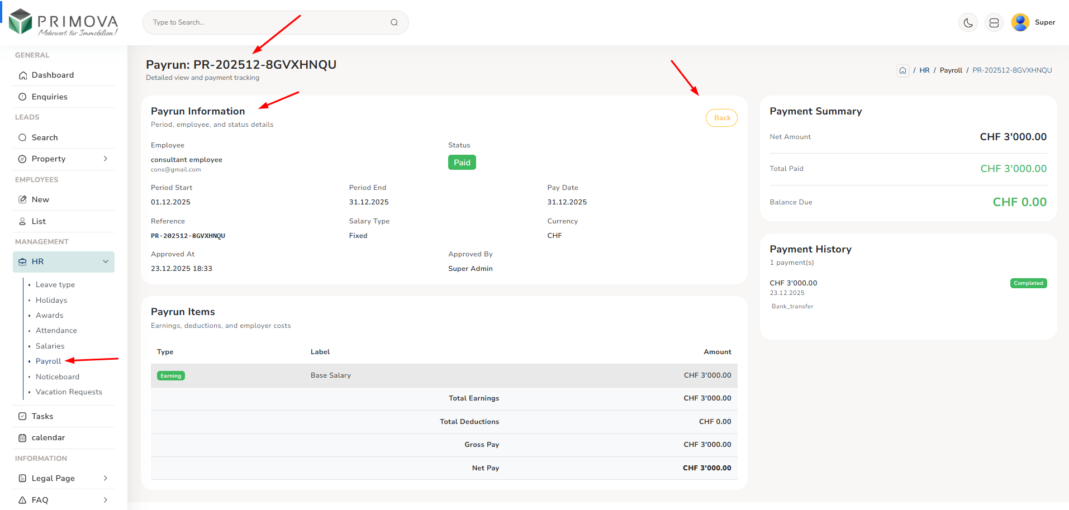Open the user profile avatar
This screenshot has width=1069, height=510.
[1020, 22]
